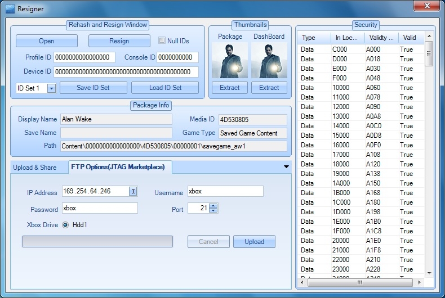
Task: Select the Hdd1 Xbox Drive radio button
Action: pos(65,225)
